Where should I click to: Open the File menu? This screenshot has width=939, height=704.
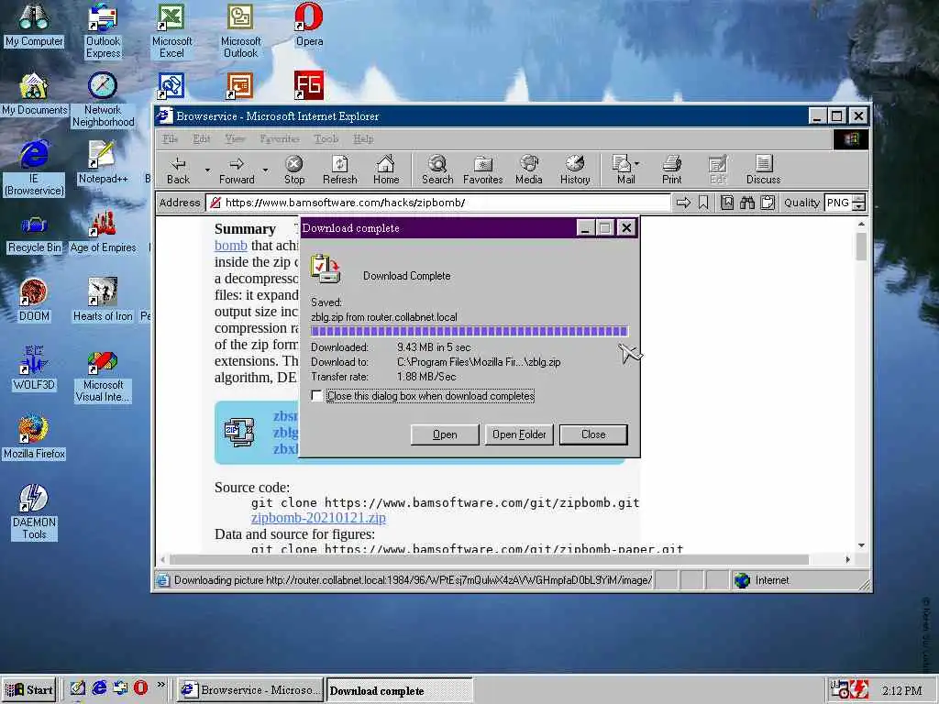(x=170, y=139)
